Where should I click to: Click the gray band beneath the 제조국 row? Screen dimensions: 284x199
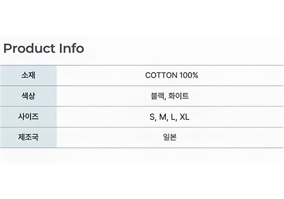click(x=142, y=156)
